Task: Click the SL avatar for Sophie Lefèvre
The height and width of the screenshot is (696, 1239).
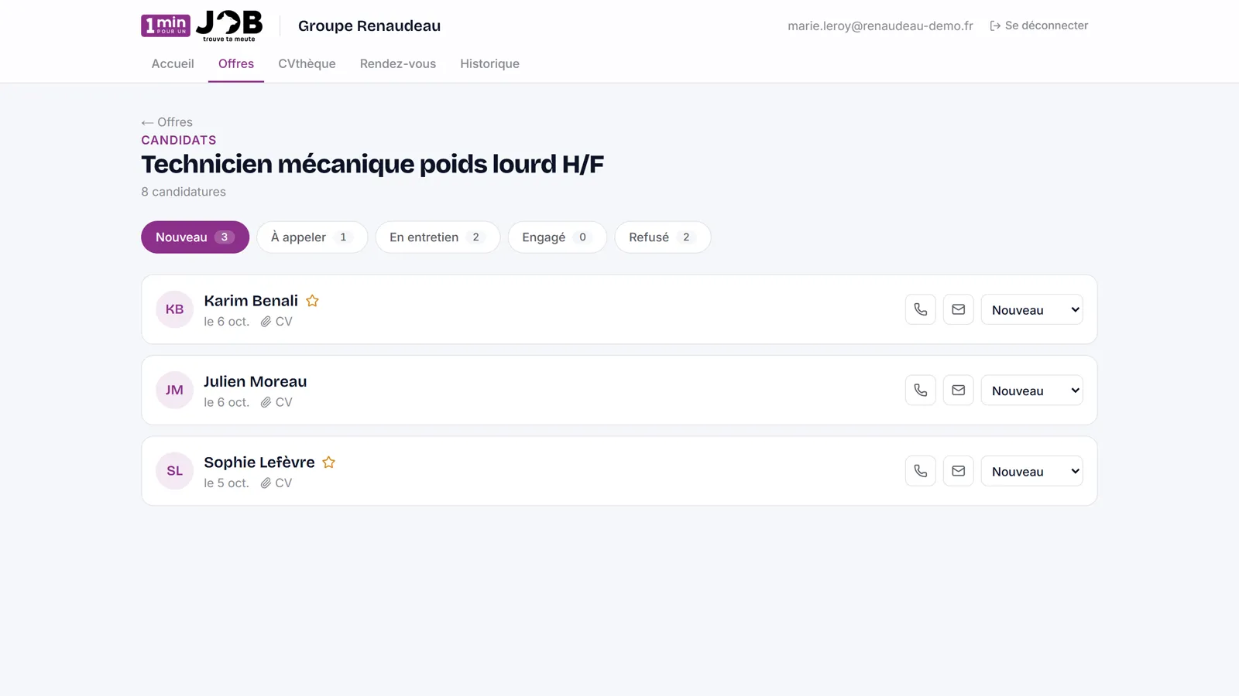Action: (174, 471)
